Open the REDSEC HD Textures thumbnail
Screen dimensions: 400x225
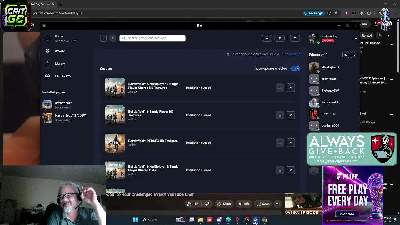coord(115,143)
